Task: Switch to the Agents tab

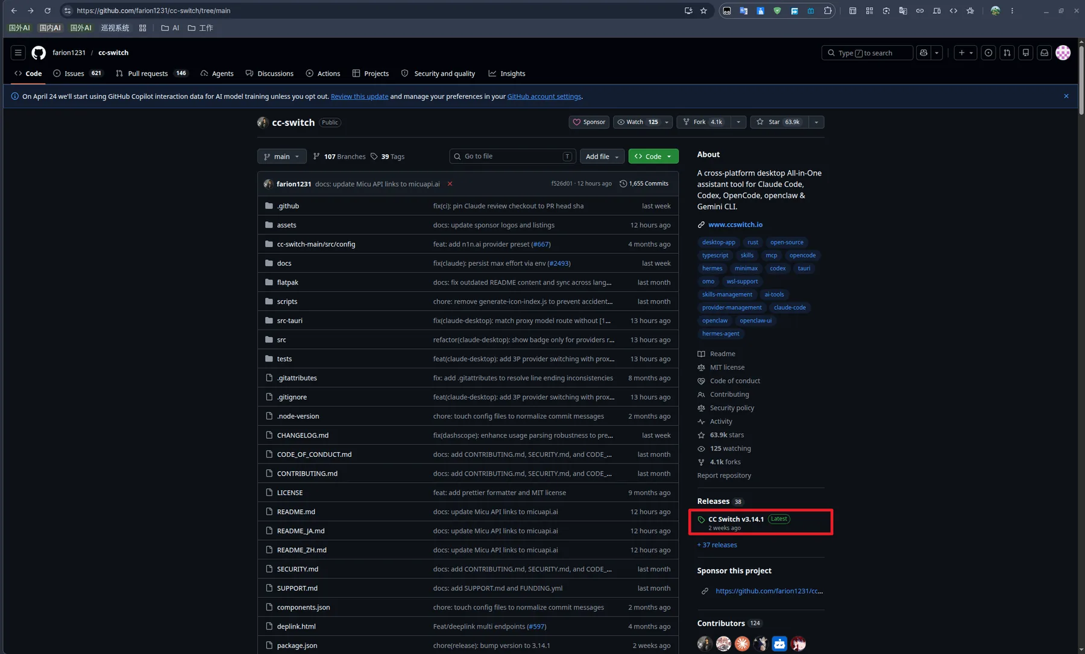Action: 217,74
